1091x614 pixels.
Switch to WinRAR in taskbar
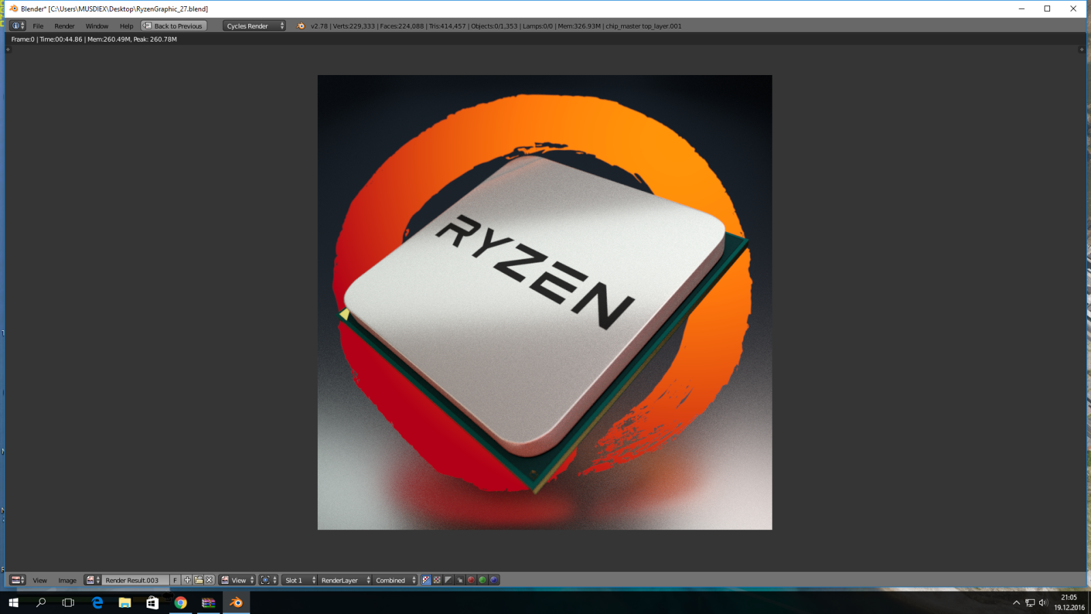click(209, 602)
